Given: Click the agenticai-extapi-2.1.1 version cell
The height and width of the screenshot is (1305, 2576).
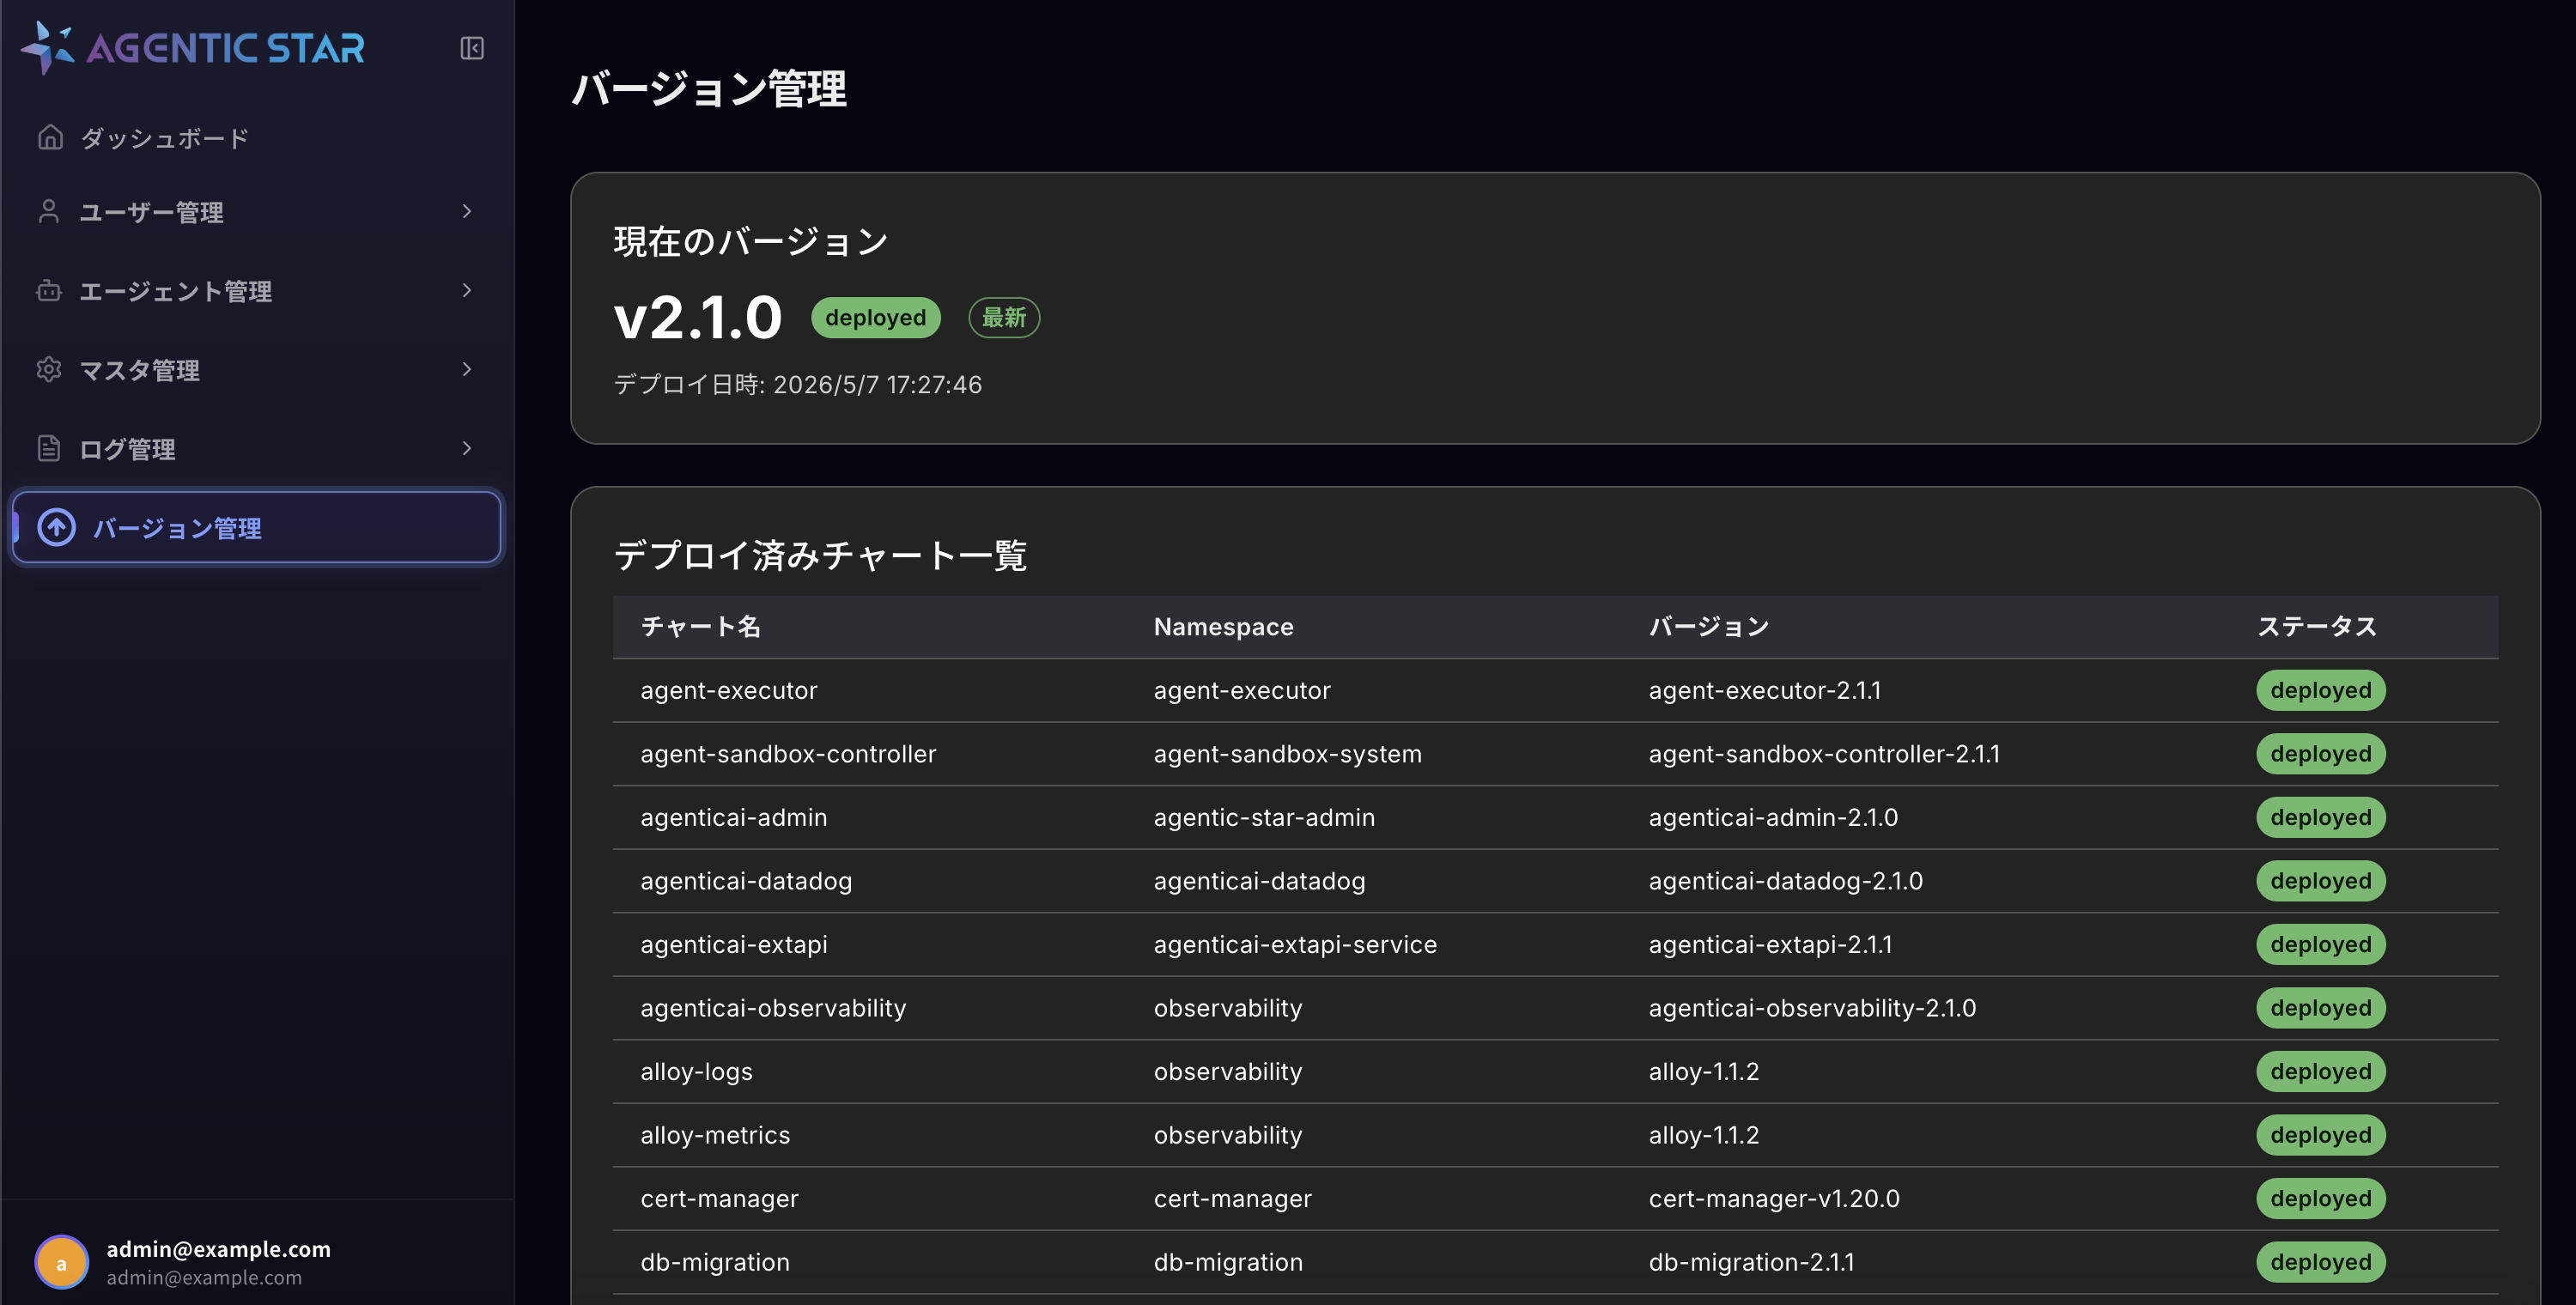Looking at the screenshot, I should click(x=1770, y=944).
